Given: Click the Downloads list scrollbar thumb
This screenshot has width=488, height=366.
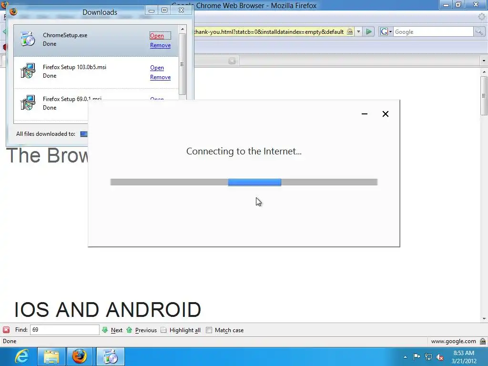Looking at the screenshot, I should pyautogui.click(x=182, y=64).
